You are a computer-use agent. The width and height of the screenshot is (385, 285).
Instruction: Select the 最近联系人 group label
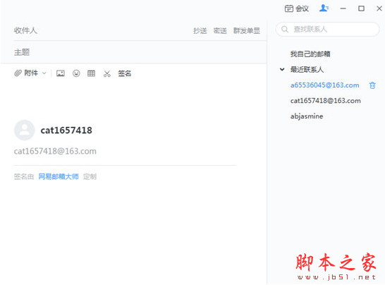[307, 70]
